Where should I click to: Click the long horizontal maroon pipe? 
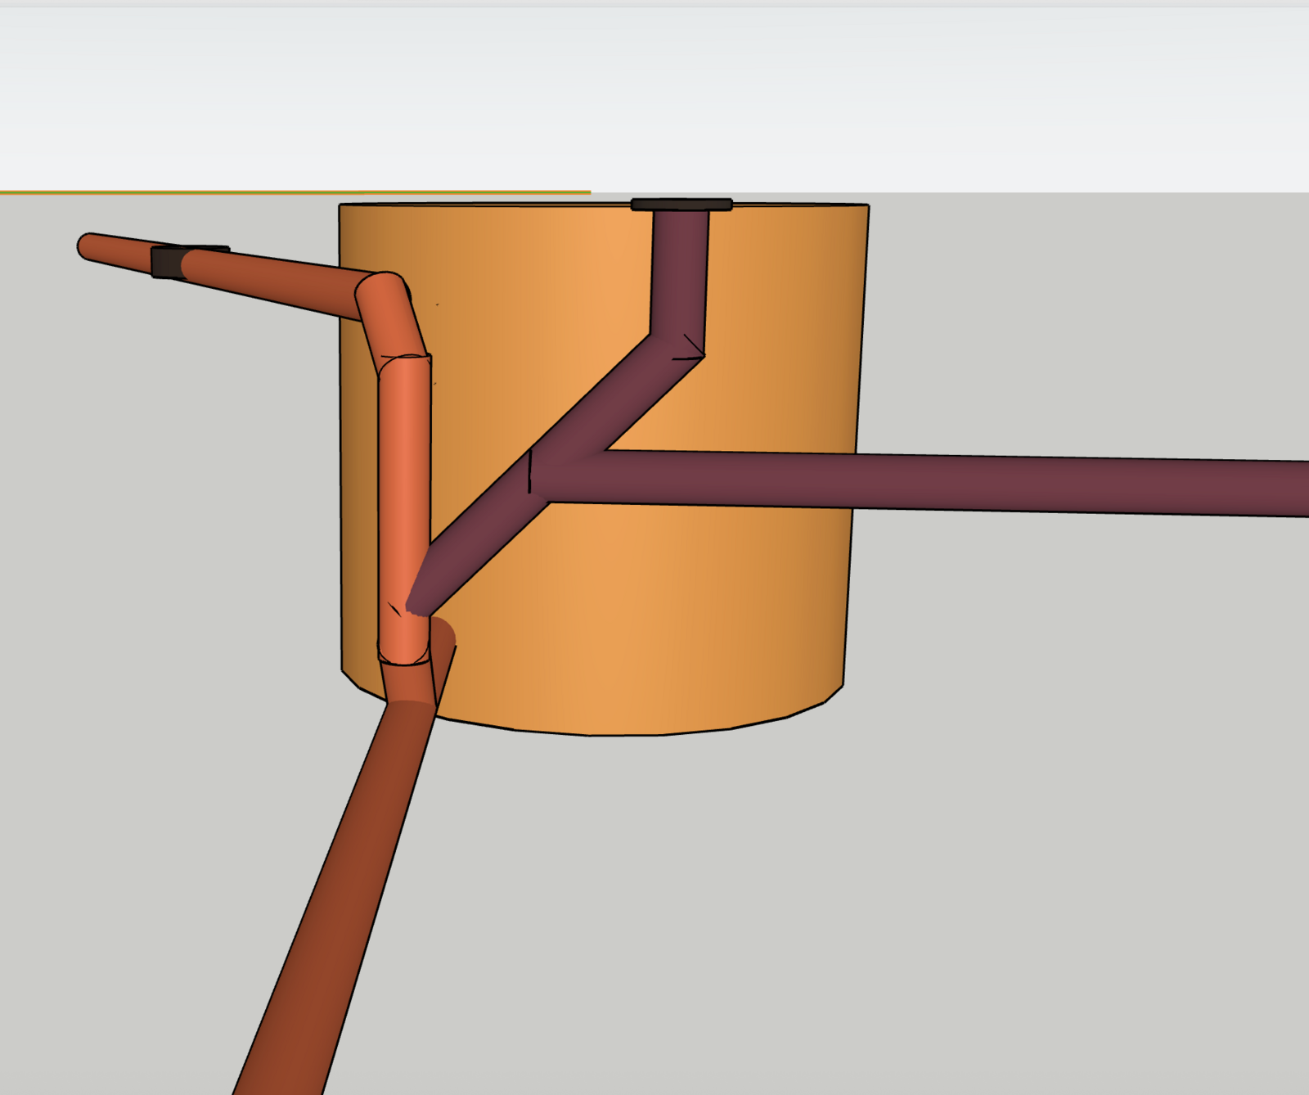[x=982, y=484]
